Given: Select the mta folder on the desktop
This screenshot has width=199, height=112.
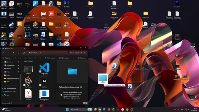Looking at the screenshot, I should pos(130,4).
